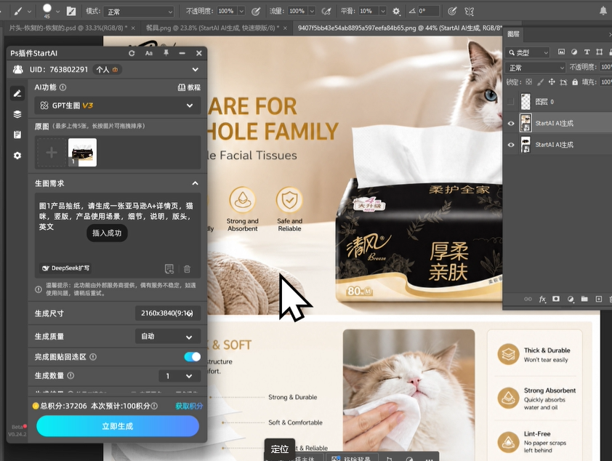The image size is (612, 461).
Task: Select the 图层 panel tab
Action: (x=513, y=34)
